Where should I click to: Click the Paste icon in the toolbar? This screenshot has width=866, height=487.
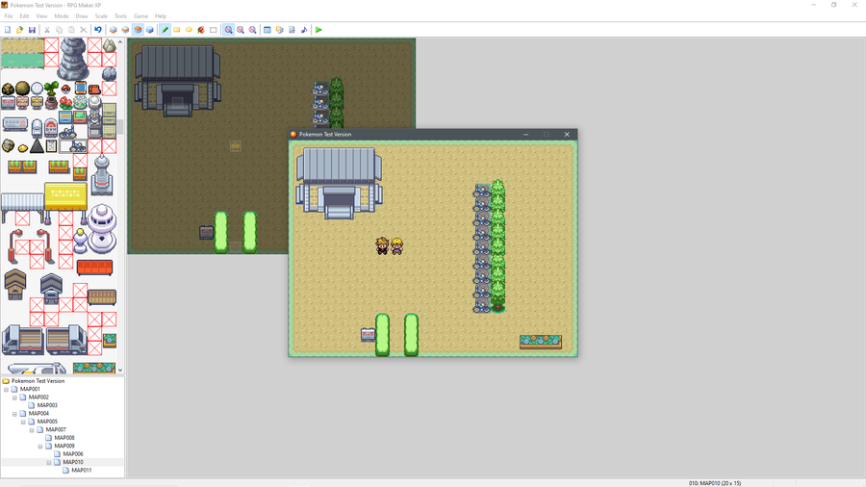(71, 30)
